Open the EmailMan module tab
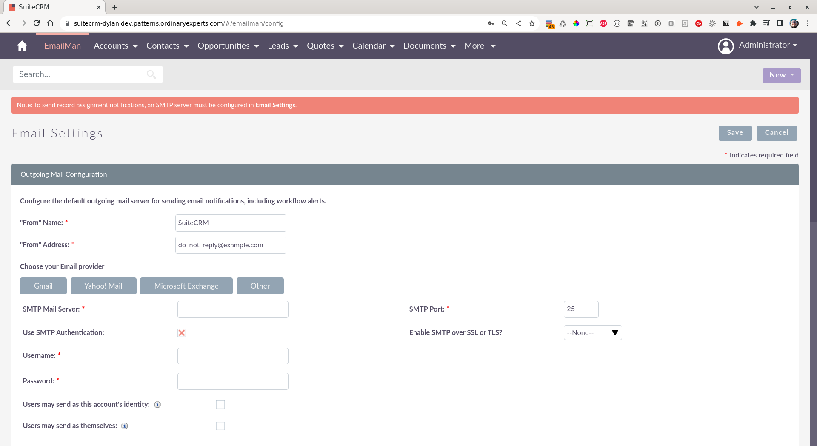The image size is (817, 446). (63, 46)
